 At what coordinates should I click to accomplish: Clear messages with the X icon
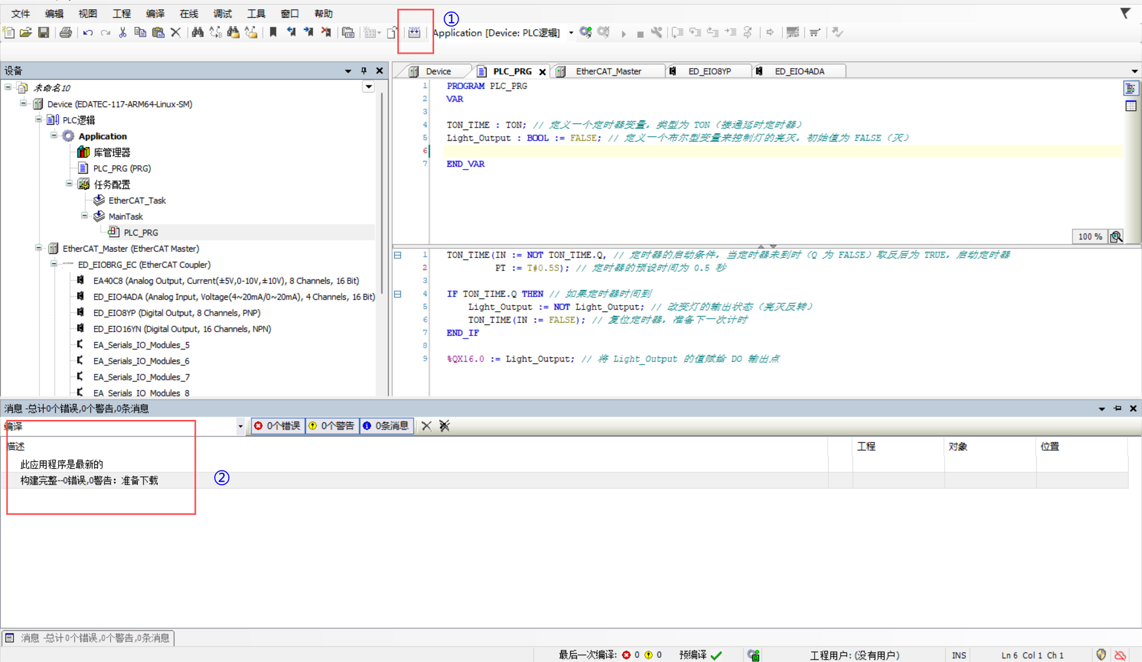coord(426,426)
